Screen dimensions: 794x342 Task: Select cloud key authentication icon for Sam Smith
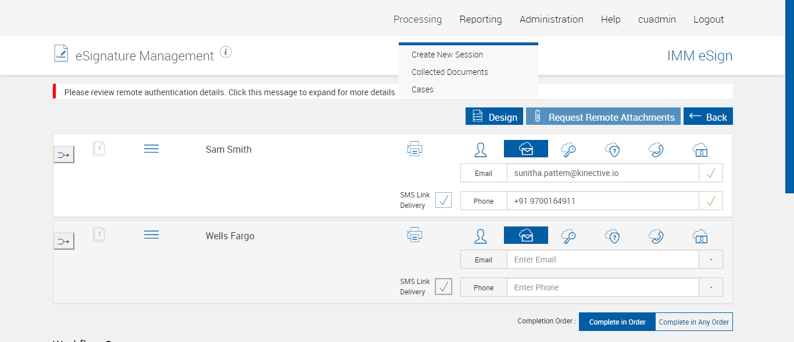(x=568, y=150)
